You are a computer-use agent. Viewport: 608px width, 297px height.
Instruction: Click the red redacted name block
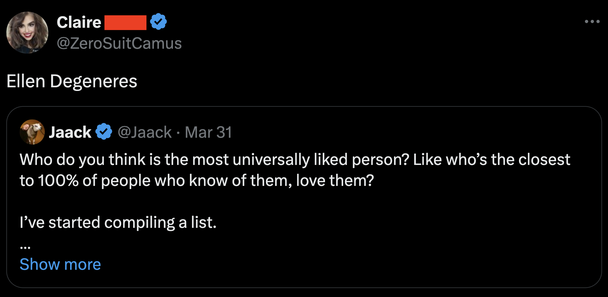(125, 23)
